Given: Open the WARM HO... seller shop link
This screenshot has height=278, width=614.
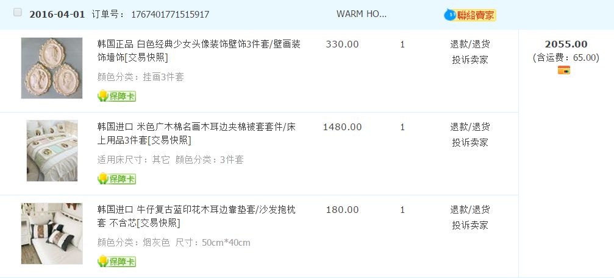Looking at the screenshot, I should point(361,14).
